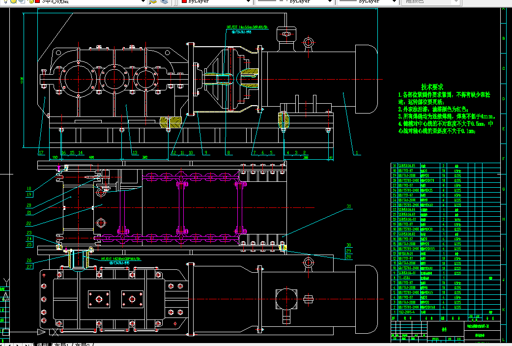The image size is (512, 346).
Task: Select requirement line starting 2.外表涂油漆
Action: [x=433, y=109]
